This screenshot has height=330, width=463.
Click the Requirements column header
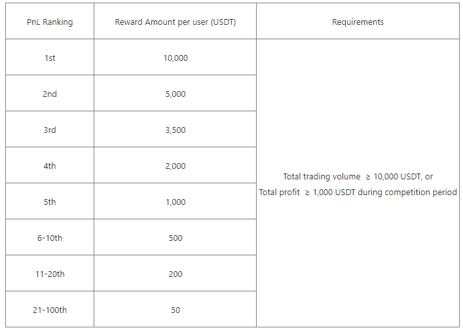pyautogui.click(x=358, y=22)
